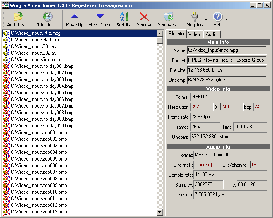Expand the Plug-Ins dropdown arrow
This screenshot has height=218, width=273.
pos(206,19)
